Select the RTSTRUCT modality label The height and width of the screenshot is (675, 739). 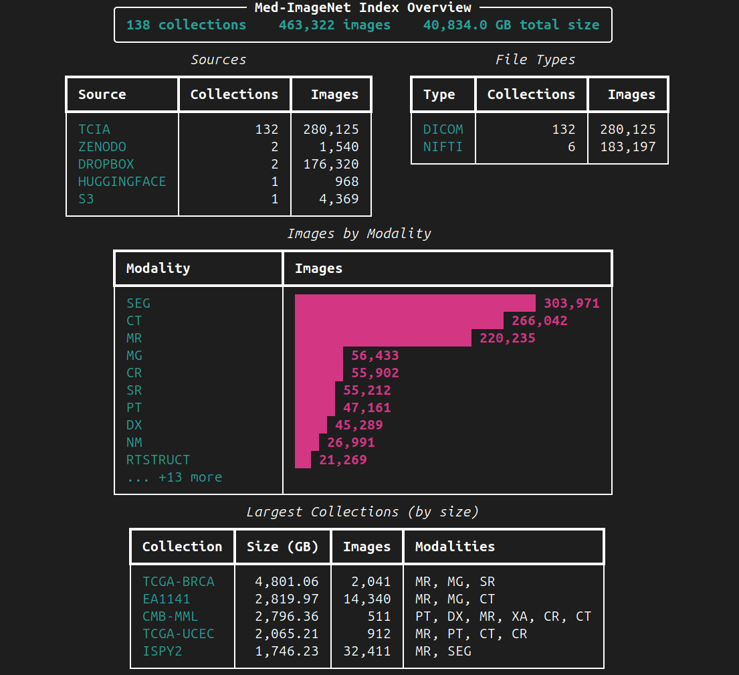(158, 460)
